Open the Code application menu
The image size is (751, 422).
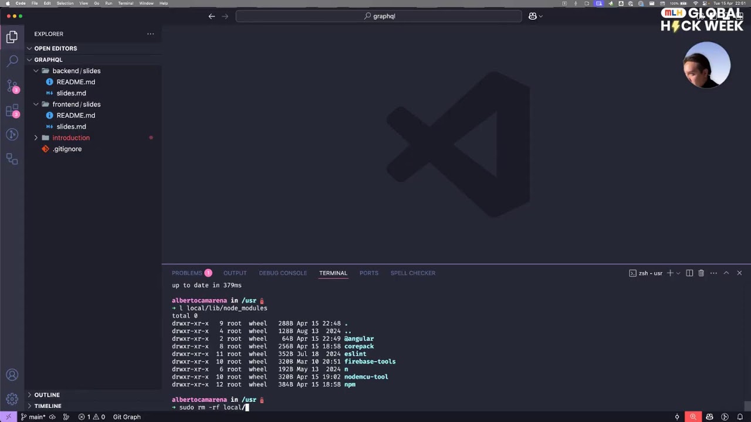(x=21, y=4)
